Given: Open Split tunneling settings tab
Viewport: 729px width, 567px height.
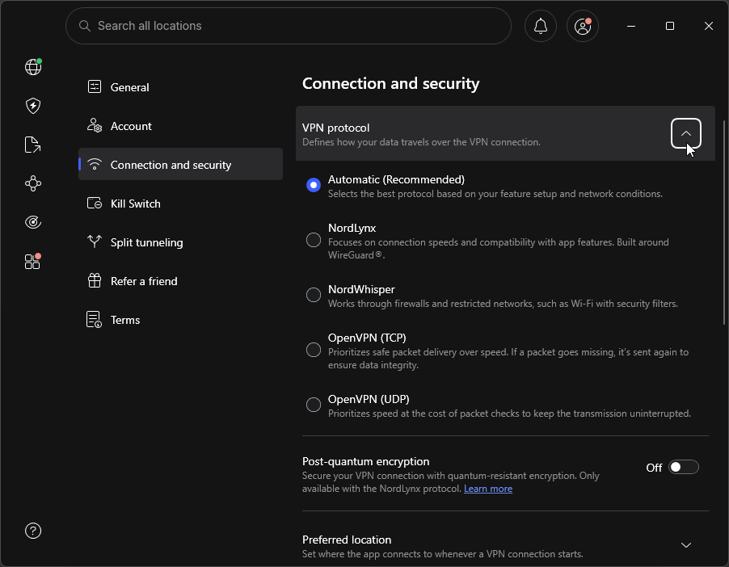Looking at the screenshot, I should tap(180, 241).
